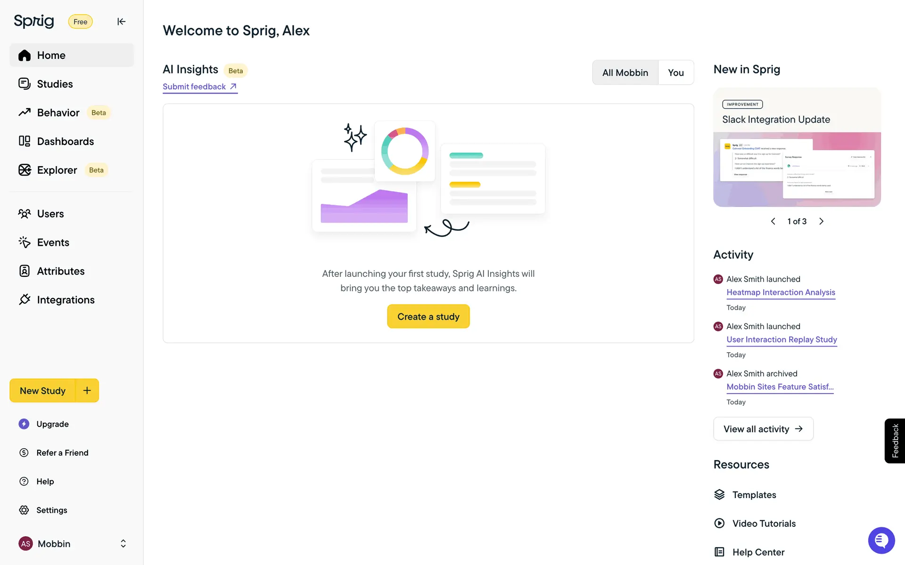905x565 pixels.
Task: Open Heatmap Interaction Analysis link
Action: point(781,292)
